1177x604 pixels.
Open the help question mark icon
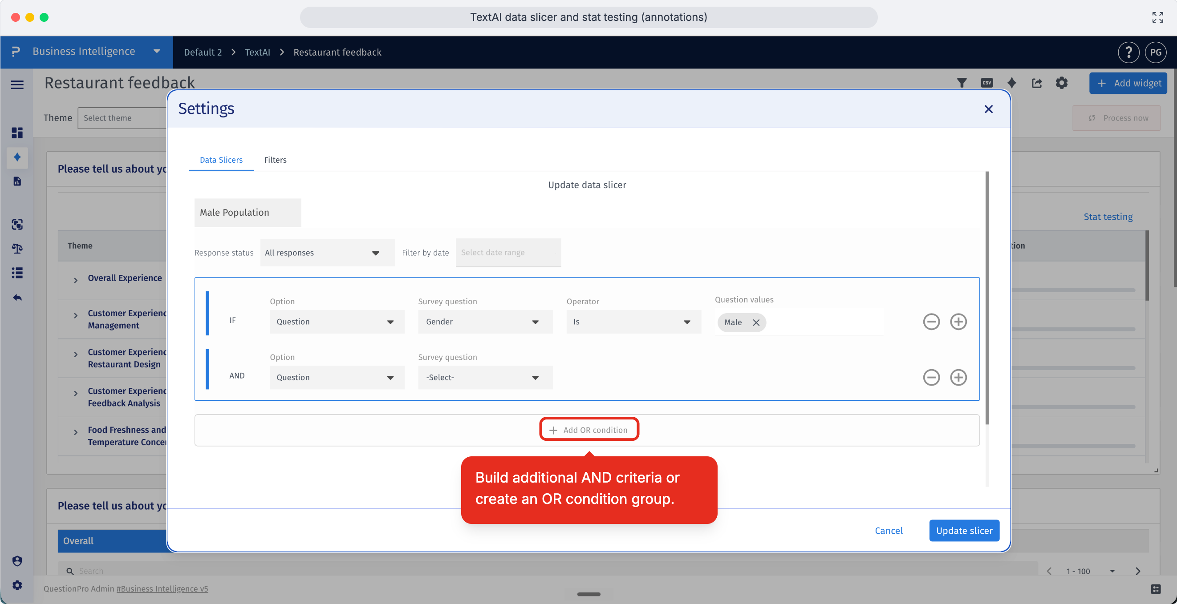(x=1128, y=52)
